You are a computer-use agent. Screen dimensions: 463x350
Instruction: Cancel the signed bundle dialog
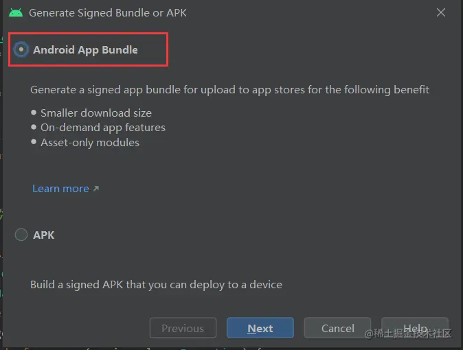[x=337, y=328]
